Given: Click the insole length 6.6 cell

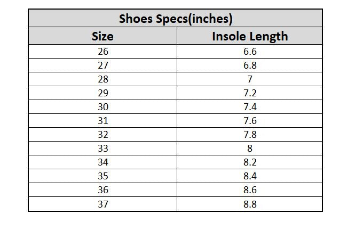Looking at the screenshot, I should (x=249, y=52).
